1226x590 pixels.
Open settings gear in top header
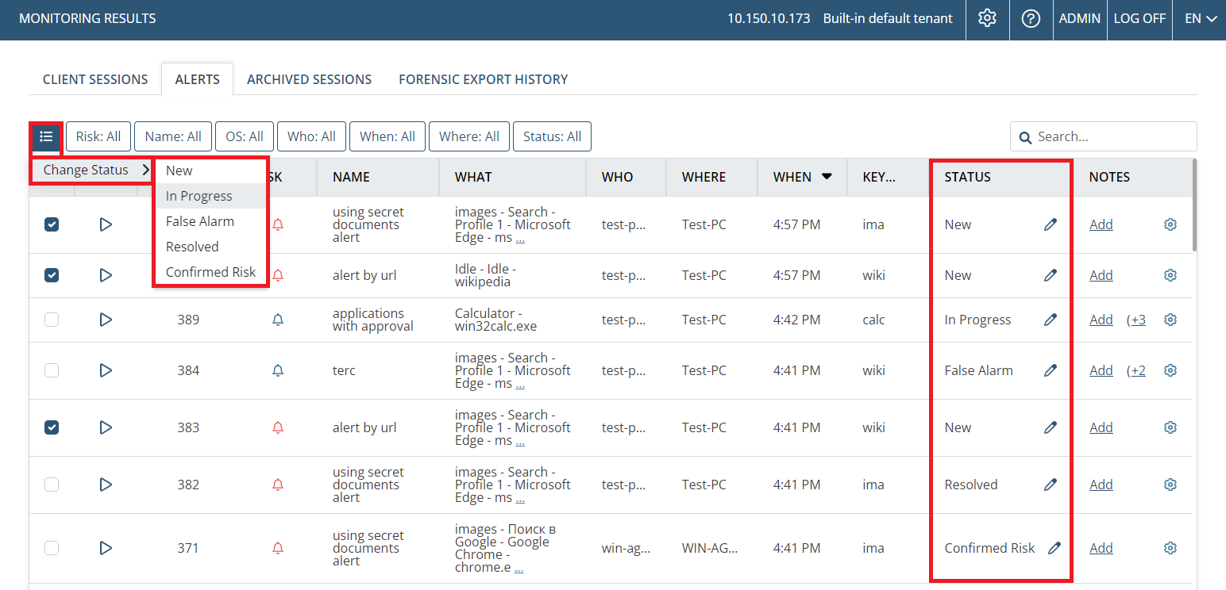(x=987, y=18)
